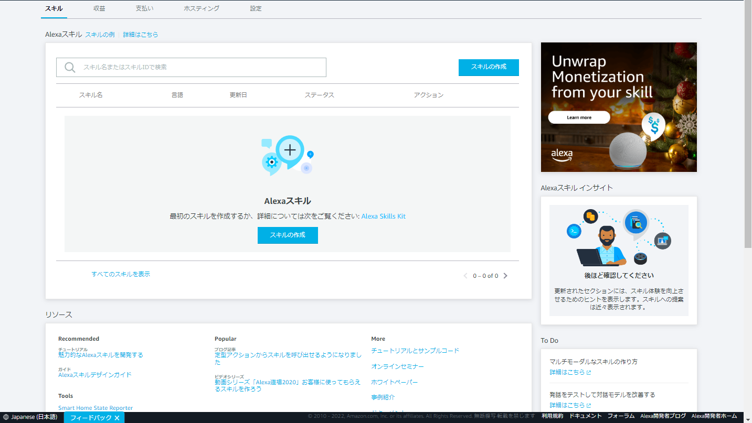This screenshot has height=423, width=752.
Task: Open the Alexa Skills Kit link
Action: point(383,215)
